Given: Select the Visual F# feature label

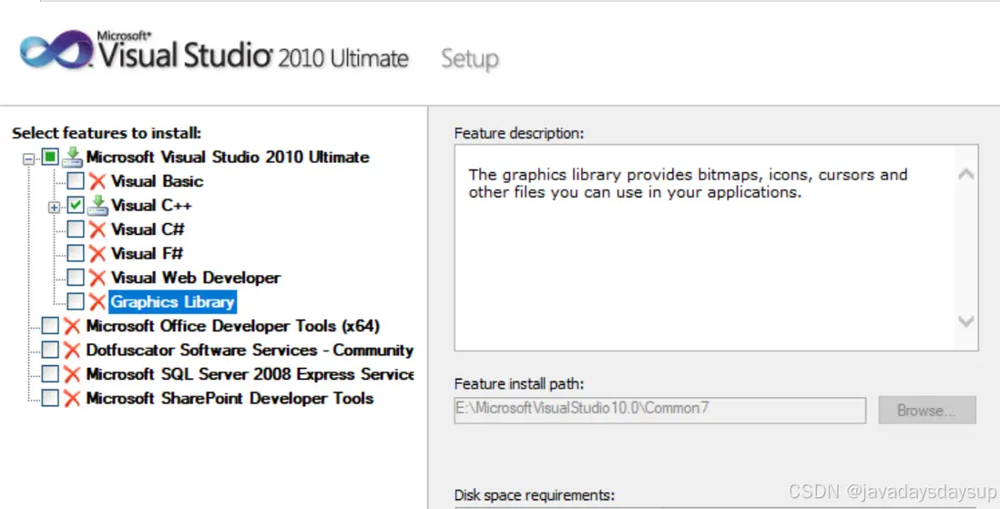Looking at the screenshot, I should (147, 254).
